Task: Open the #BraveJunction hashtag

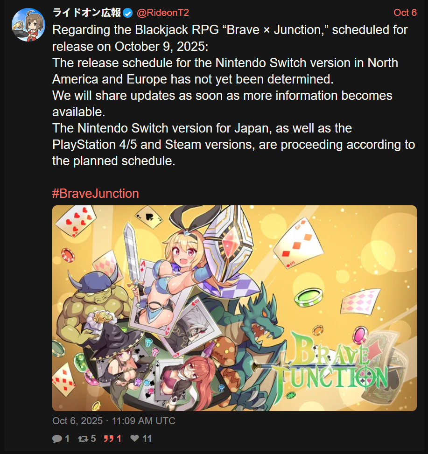Action: [x=96, y=194]
